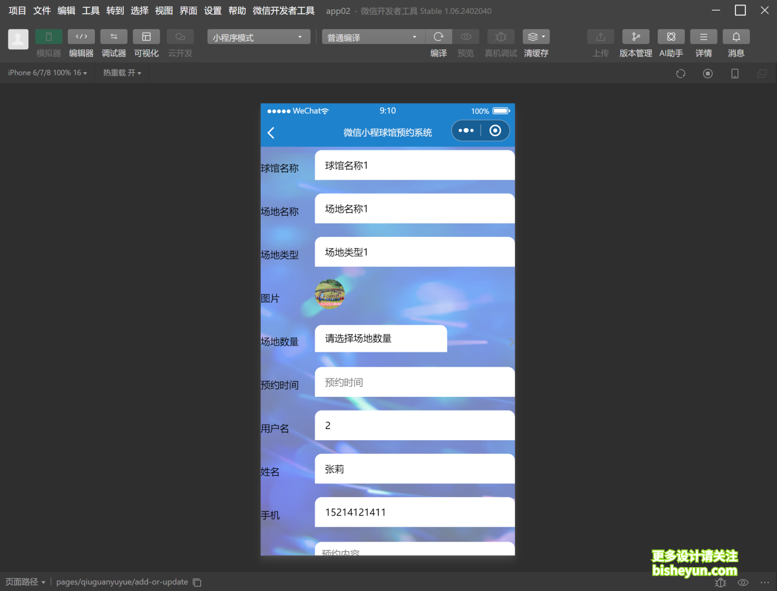Open the 页面路径 page path dropdown
The width and height of the screenshot is (777, 591).
pyautogui.click(x=26, y=582)
